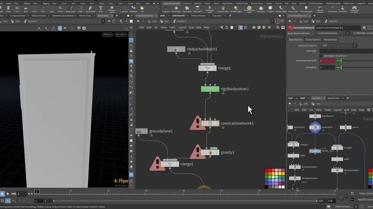Open the parameter panel gear settings
373x209 pixels.
coord(364,27)
